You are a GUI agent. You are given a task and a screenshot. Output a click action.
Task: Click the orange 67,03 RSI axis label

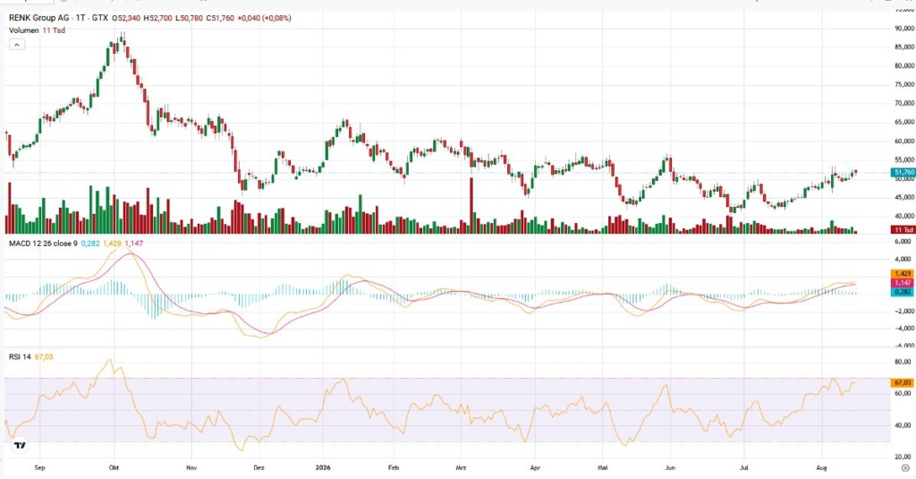pyautogui.click(x=903, y=382)
